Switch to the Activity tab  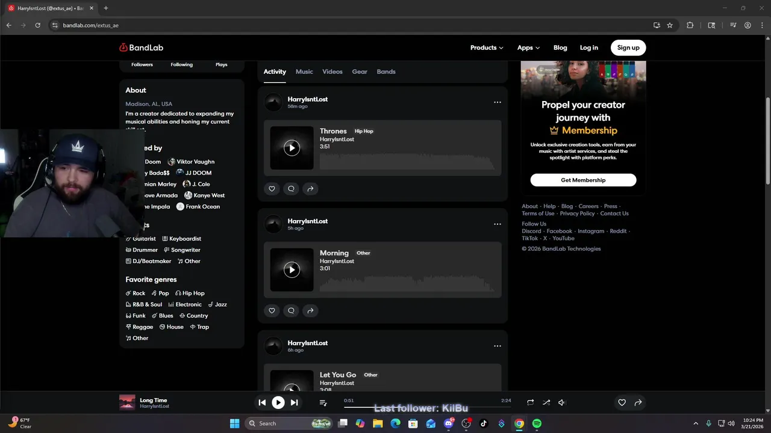click(275, 72)
